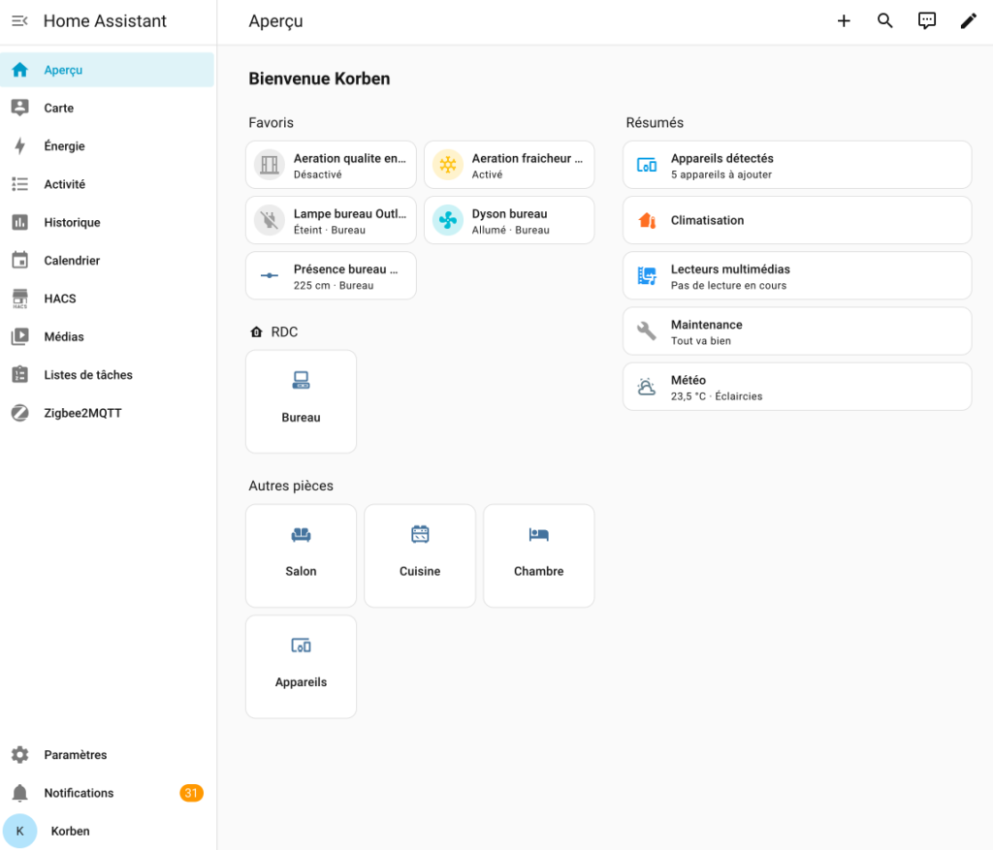Click the Appareils détectés devices icon
This screenshot has width=993, height=850.
tap(647, 165)
